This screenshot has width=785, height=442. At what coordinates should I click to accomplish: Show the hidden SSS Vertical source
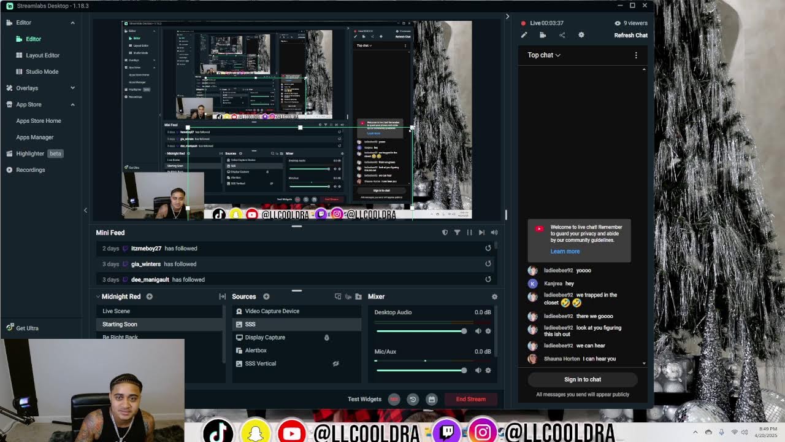pos(335,363)
